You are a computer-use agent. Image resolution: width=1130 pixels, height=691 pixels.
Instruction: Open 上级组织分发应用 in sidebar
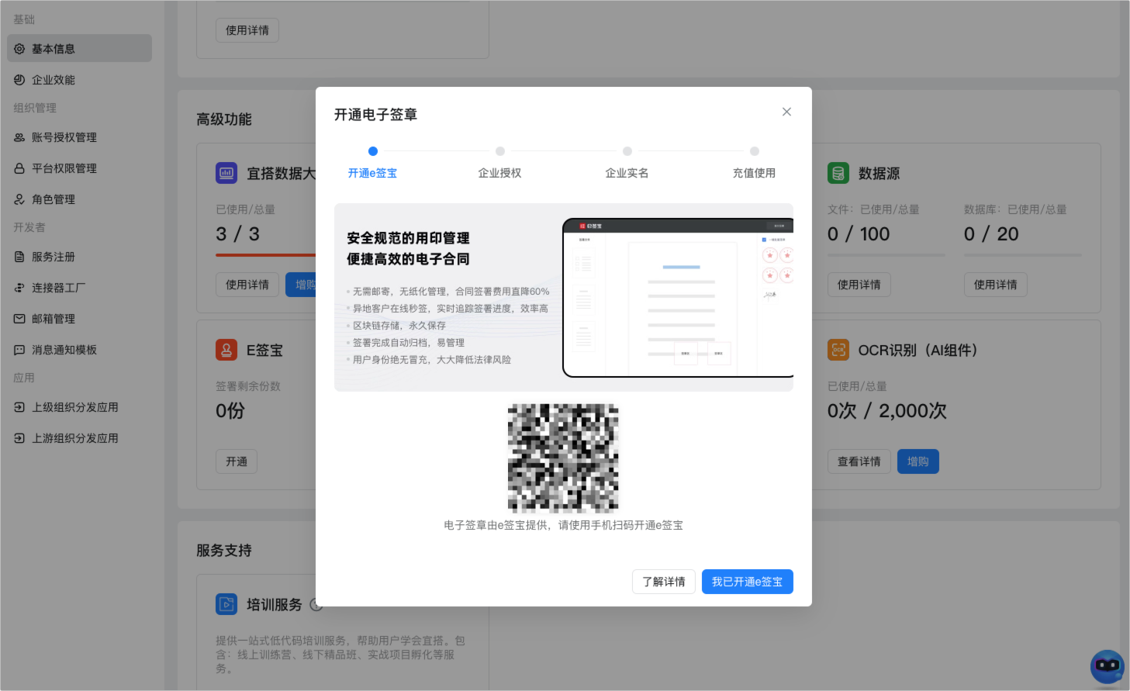tap(79, 406)
